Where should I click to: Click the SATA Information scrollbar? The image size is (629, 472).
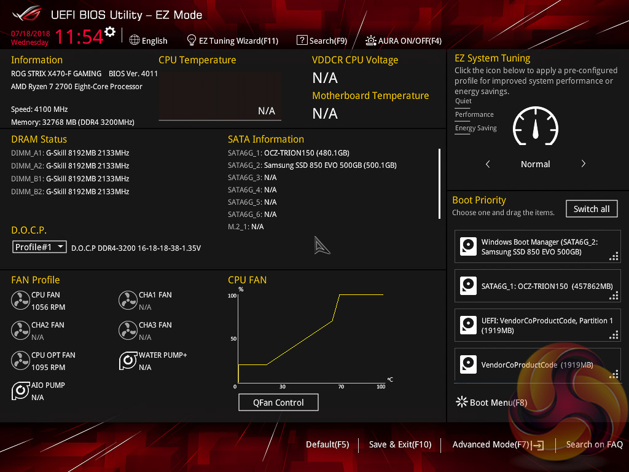439,183
